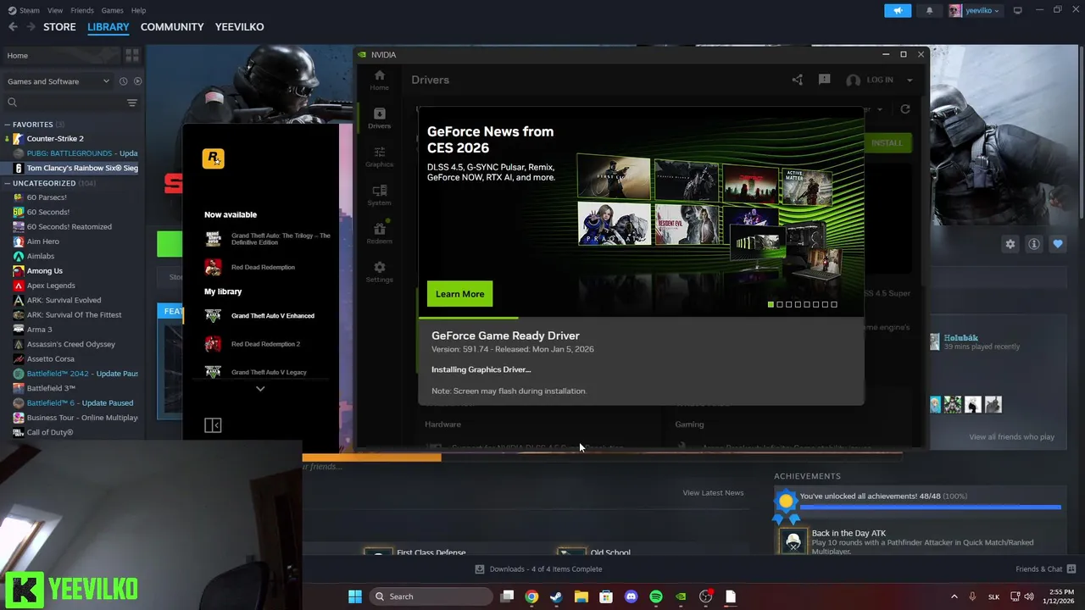Open Steam library advanced filter options
Screen dimensions: 1085x610
click(x=132, y=103)
